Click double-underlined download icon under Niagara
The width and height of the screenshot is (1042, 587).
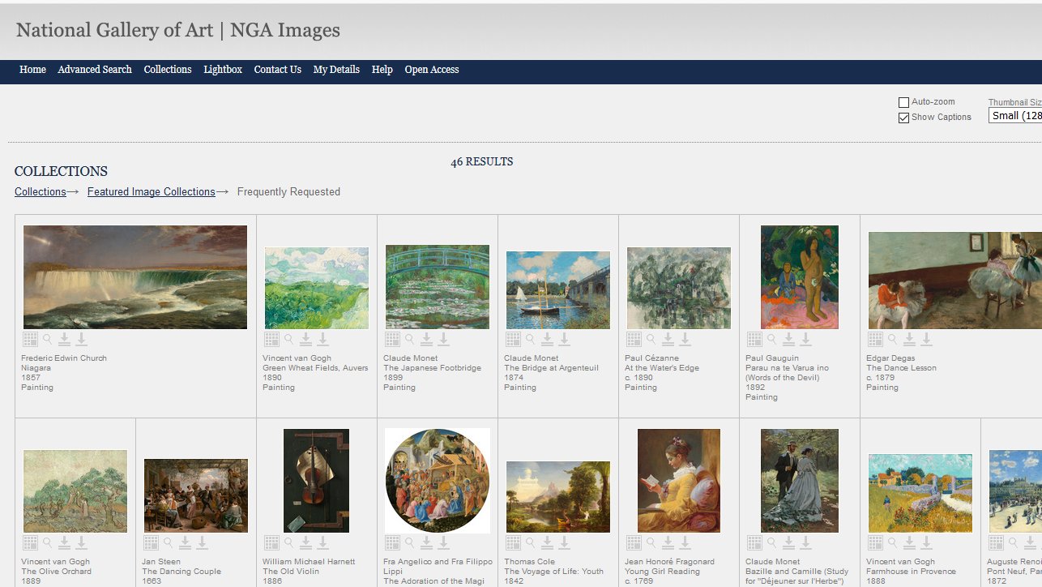coord(64,339)
